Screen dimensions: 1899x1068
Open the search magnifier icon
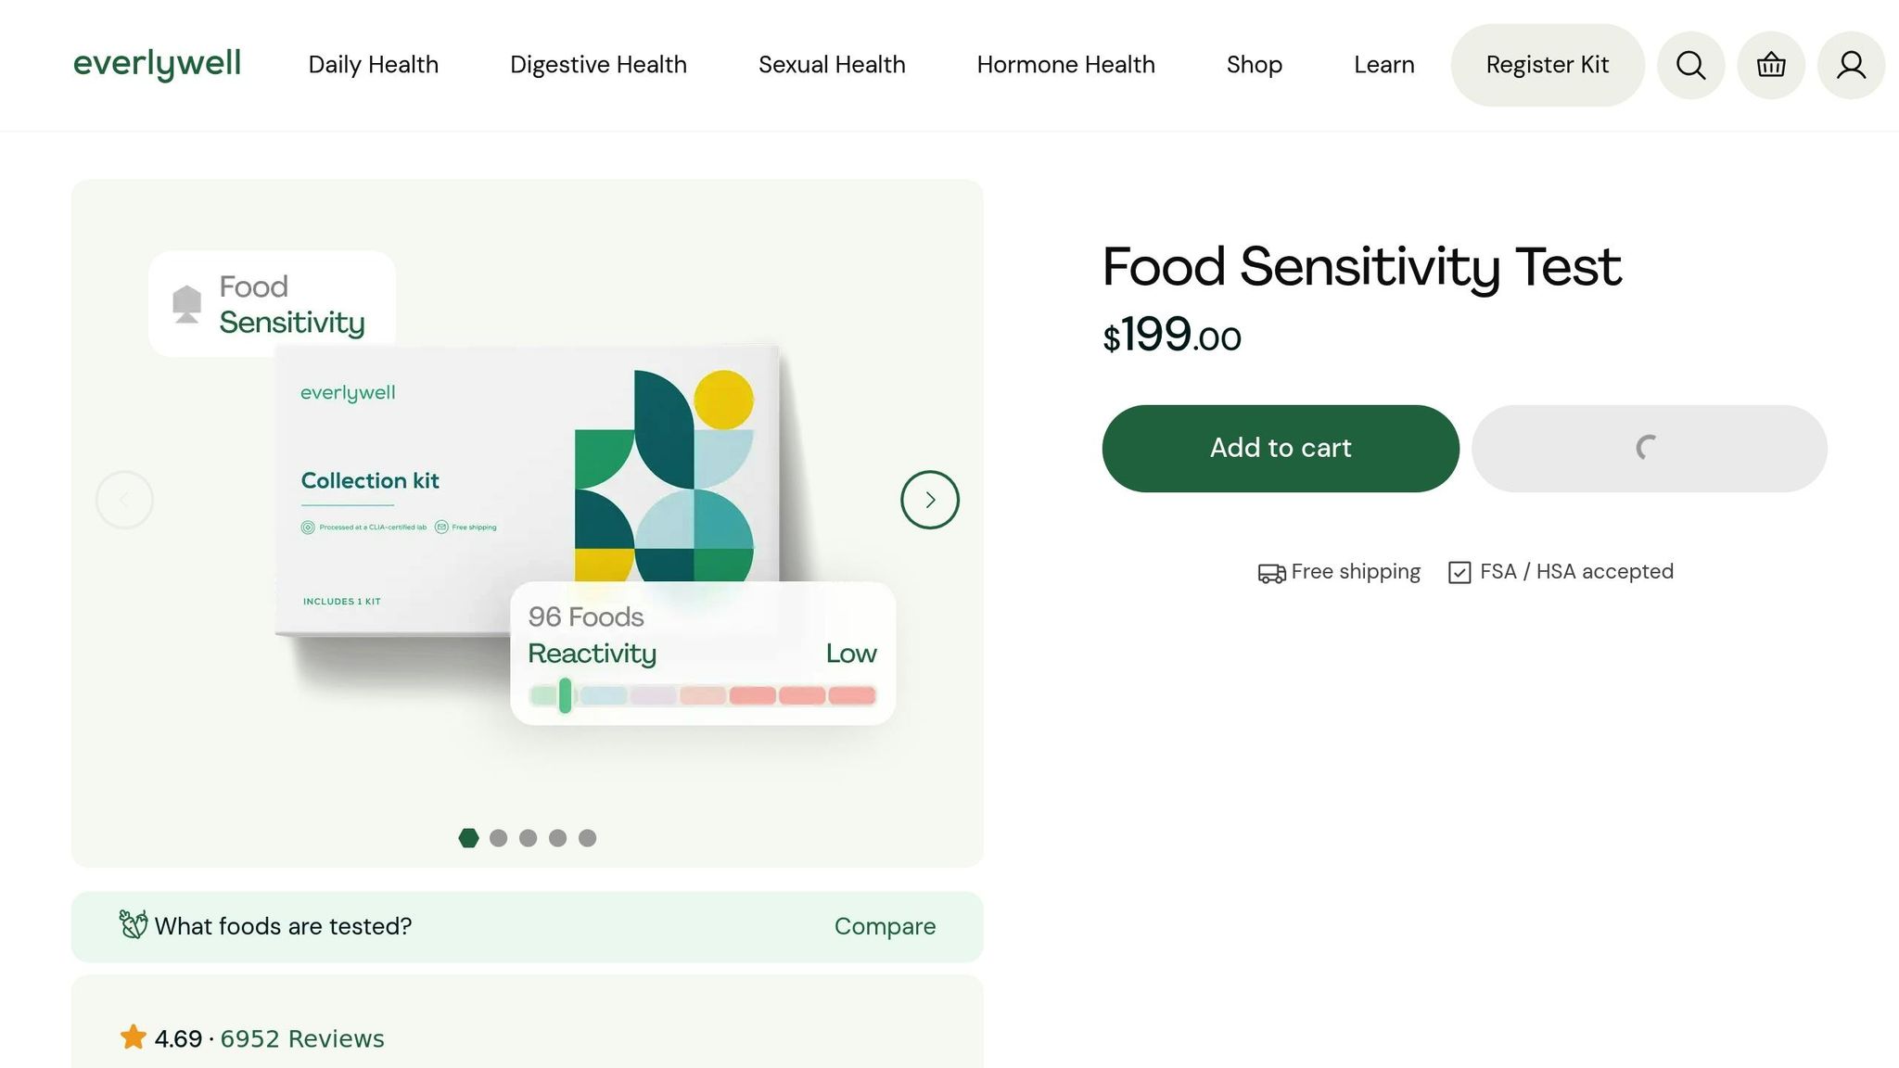point(1690,65)
